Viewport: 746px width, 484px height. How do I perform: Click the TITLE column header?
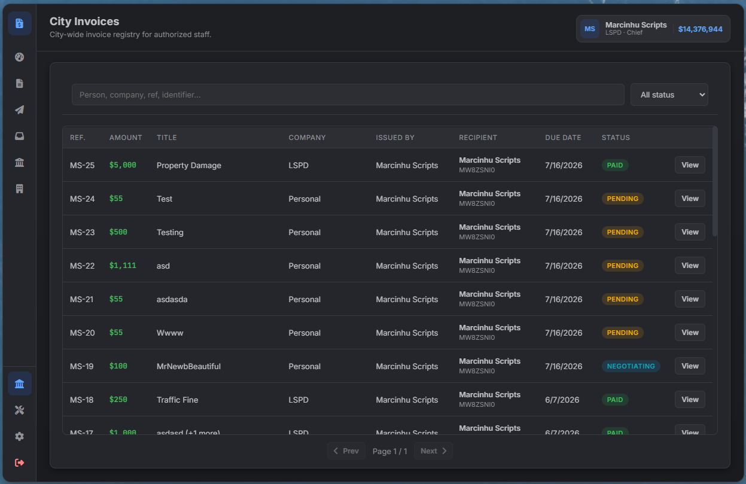[167, 138]
